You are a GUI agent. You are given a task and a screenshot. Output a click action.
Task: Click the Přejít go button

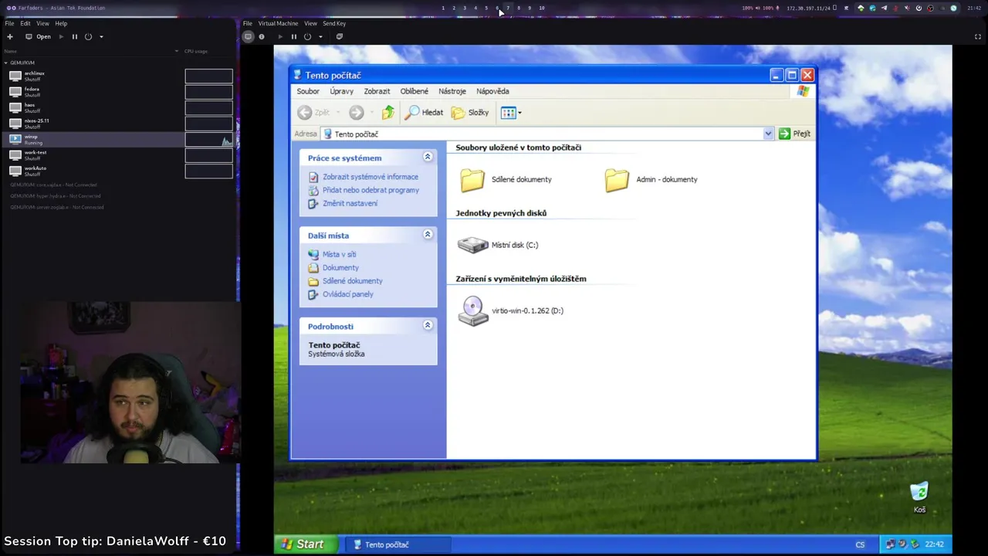point(794,134)
